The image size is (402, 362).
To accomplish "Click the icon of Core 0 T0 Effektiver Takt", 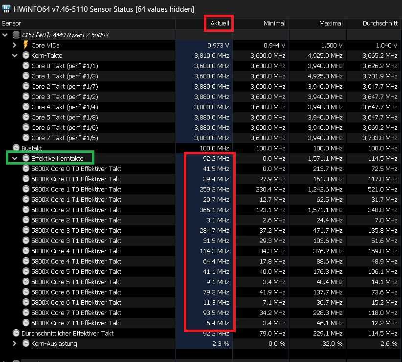I will pyautogui.click(x=26, y=169).
